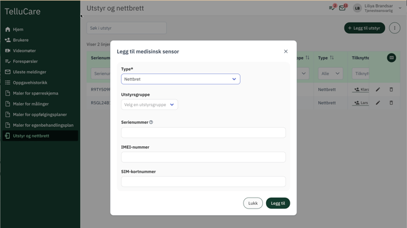Open the Type dropdown showing Nettbret
Screen dimensions: 407x228
pos(180,79)
